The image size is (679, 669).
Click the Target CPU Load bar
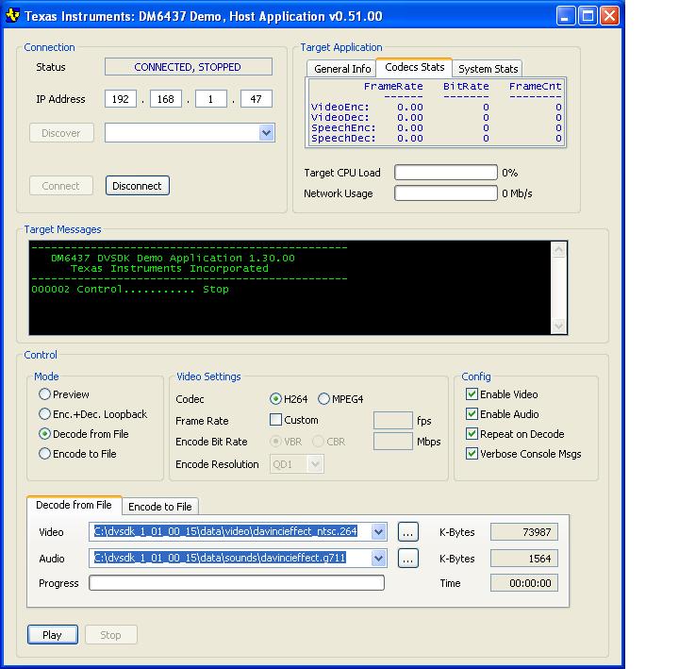445,173
